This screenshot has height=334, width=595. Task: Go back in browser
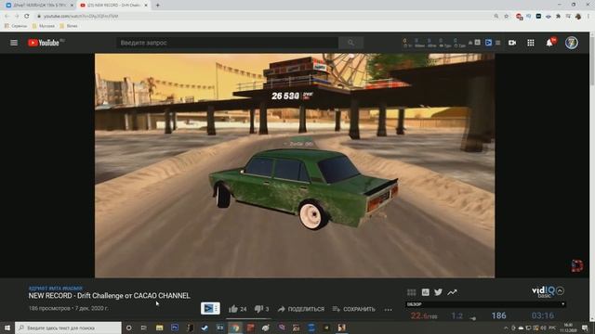[7, 17]
